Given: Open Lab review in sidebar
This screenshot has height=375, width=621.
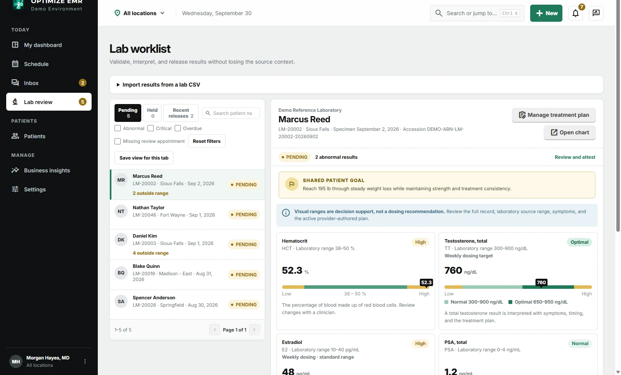Looking at the screenshot, I should [x=49, y=102].
